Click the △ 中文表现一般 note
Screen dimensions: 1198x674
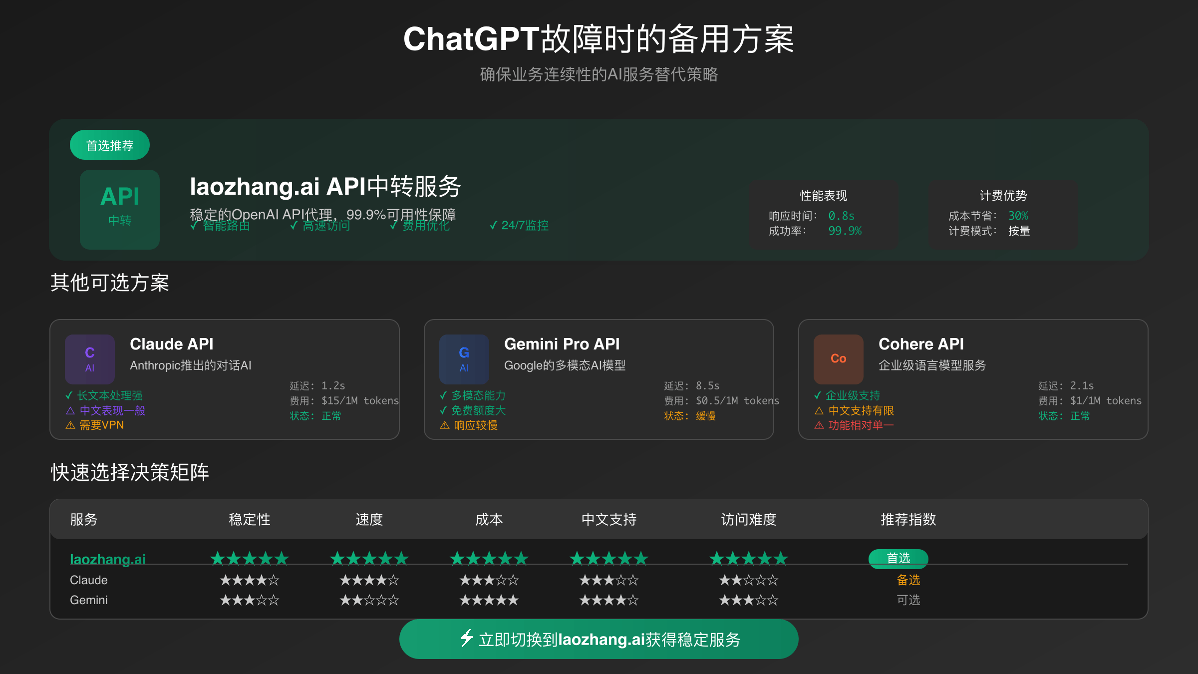(105, 410)
